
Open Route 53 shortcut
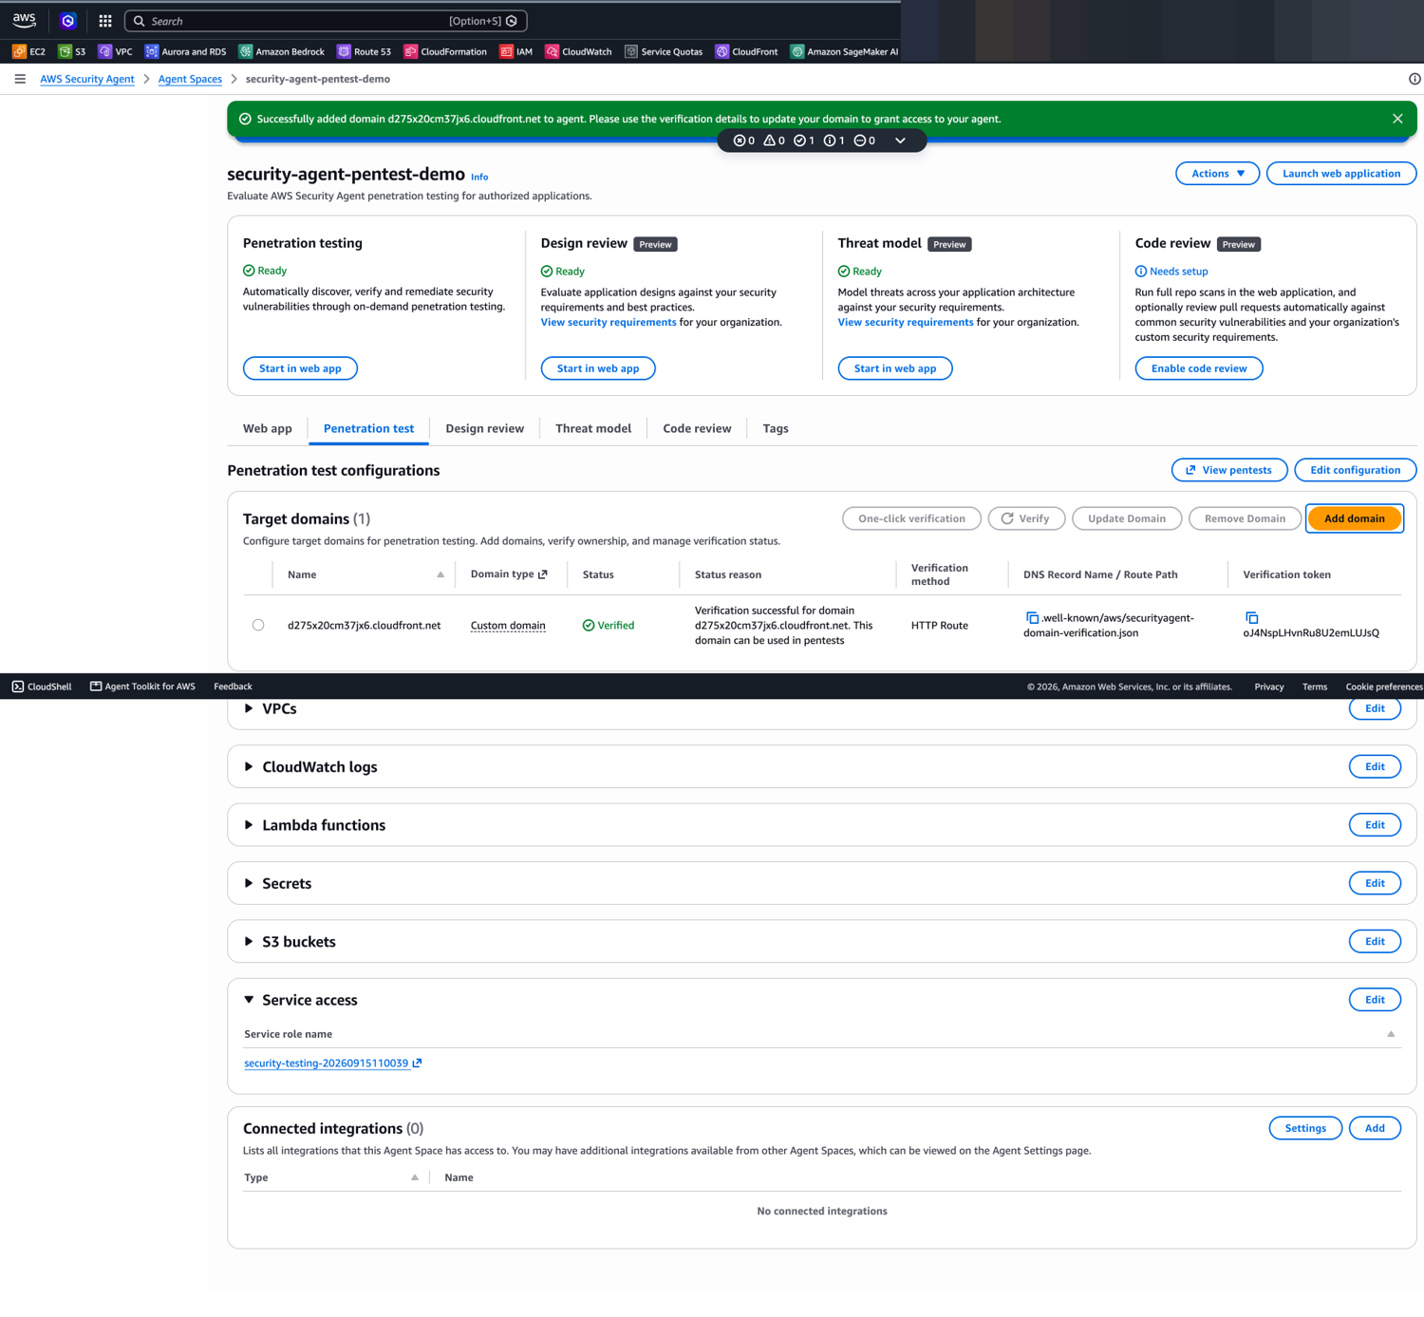point(364,51)
